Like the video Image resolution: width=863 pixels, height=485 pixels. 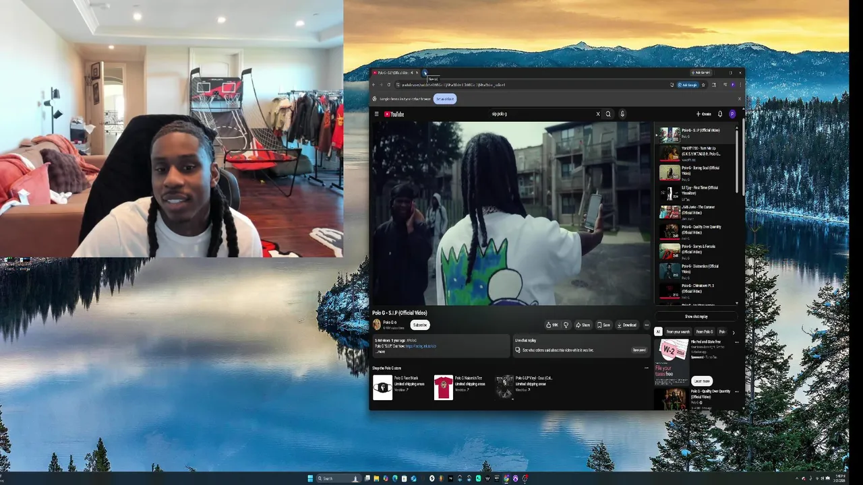[552, 325]
